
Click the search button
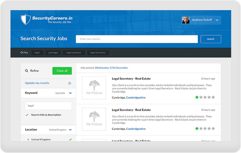[211, 39]
